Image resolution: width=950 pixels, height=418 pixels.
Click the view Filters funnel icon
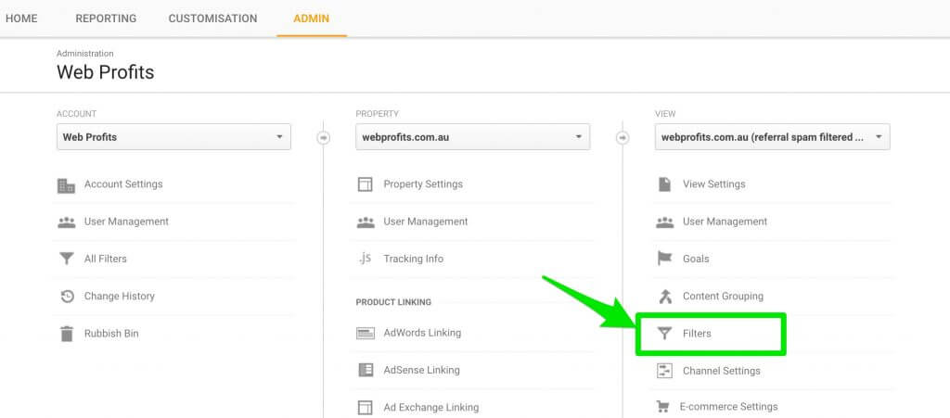pos(664,334)
